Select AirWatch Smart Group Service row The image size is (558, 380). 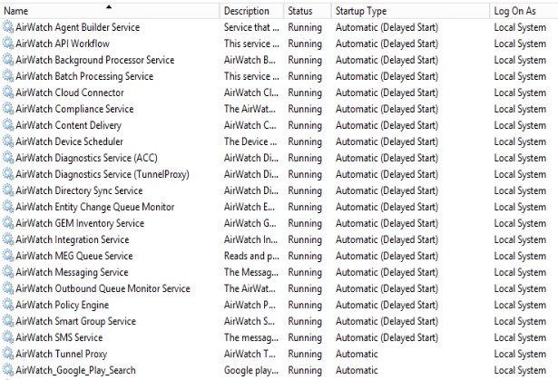tap(76, 321)
